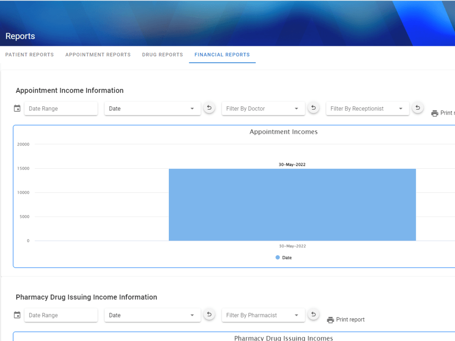Focus the Appointment Income Date Range field
Image resolution: width=455 pixels, height=341 pixels.
[x=61, y=109]
